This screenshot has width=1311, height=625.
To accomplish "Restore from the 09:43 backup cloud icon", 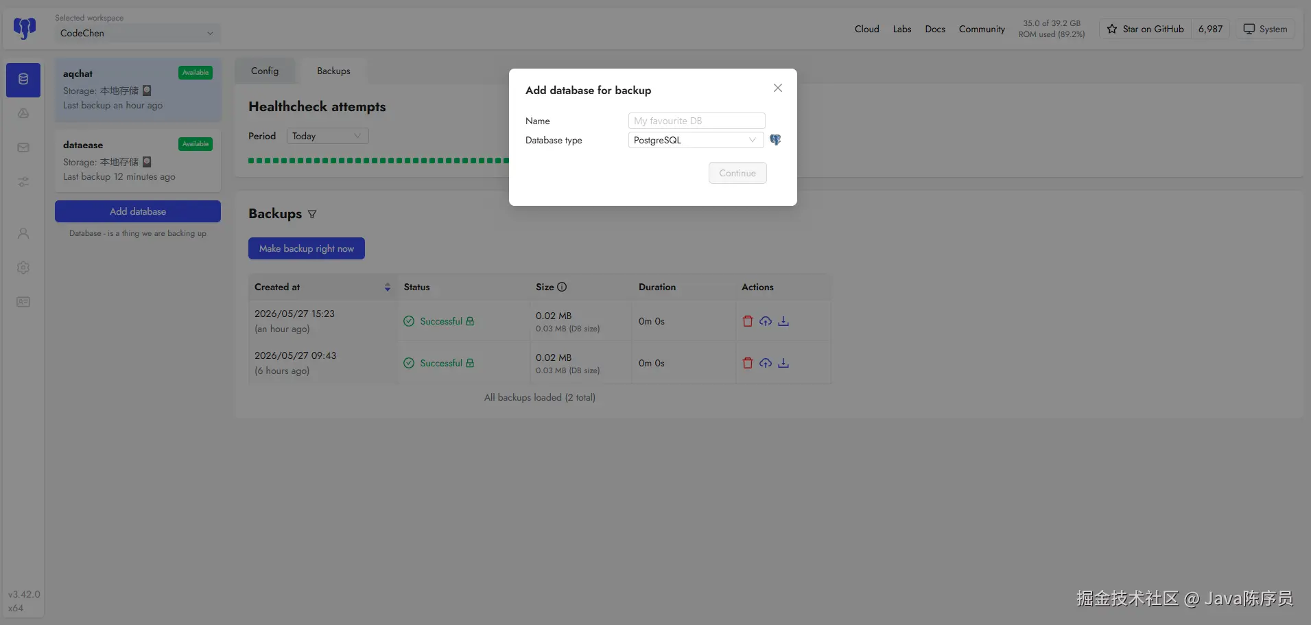I will (x=766, y=363).
